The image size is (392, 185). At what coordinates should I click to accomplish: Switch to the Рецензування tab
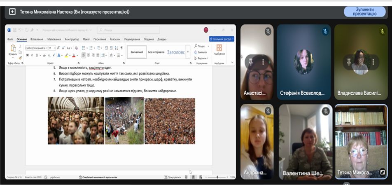click(132, 39)
